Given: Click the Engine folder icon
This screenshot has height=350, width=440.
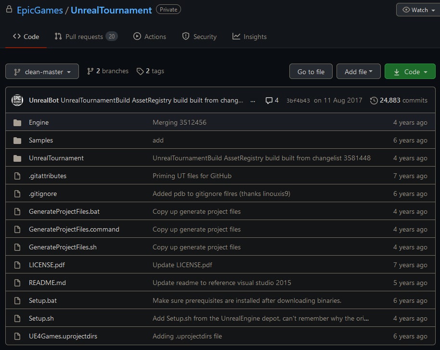Looking at the screenshot, I should click(17, 123).
